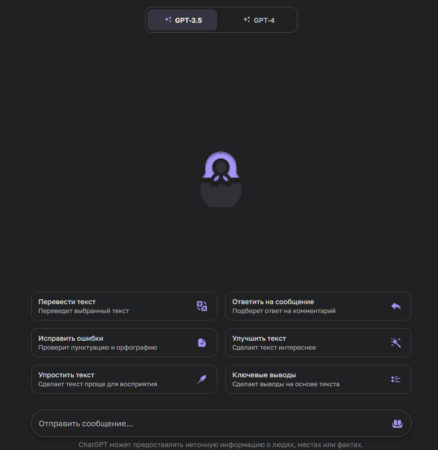Click the feather icon on Упростить текст
The width and height of the screenshot is (438, 450).
pos(202,379)
